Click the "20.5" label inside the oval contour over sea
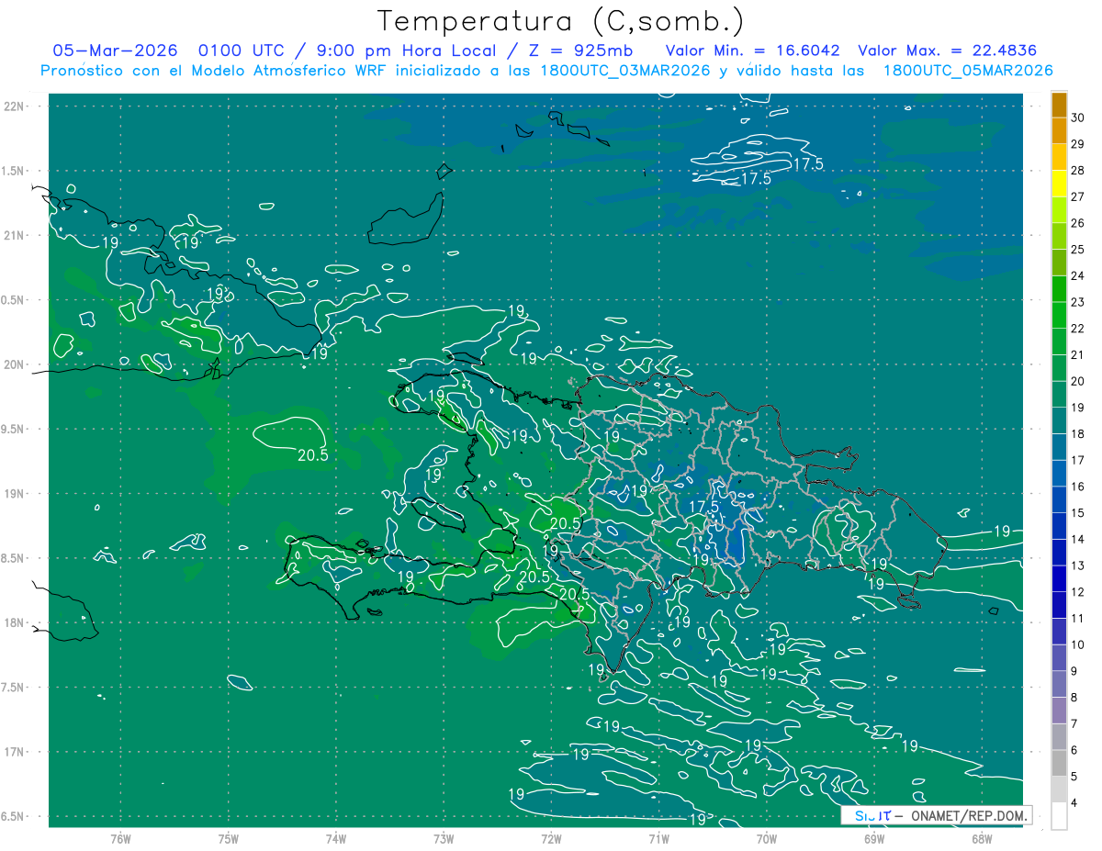Image resolution: width=1102 pixels, height=851 pixels. tap(313, 453)
